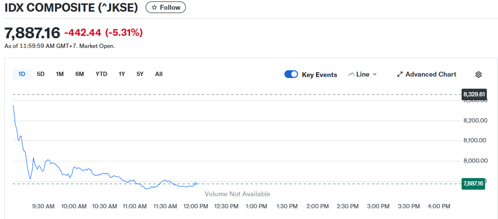Screen dimensions: 498x219
Task: Follow the IDX Composite index
Action: coord(166,8)
